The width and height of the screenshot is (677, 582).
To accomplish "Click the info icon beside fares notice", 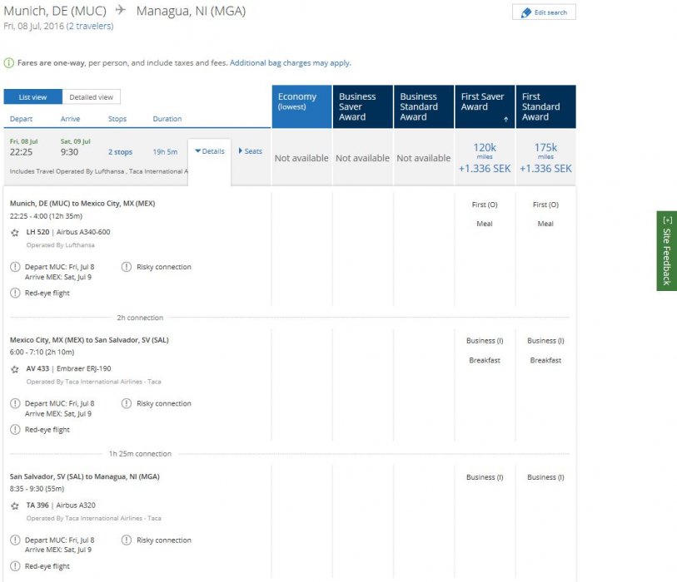I will (9, 63).
